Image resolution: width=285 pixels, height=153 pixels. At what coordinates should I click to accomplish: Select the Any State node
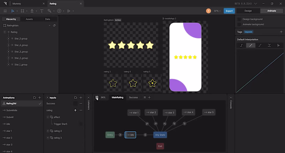tap(160, 135)
